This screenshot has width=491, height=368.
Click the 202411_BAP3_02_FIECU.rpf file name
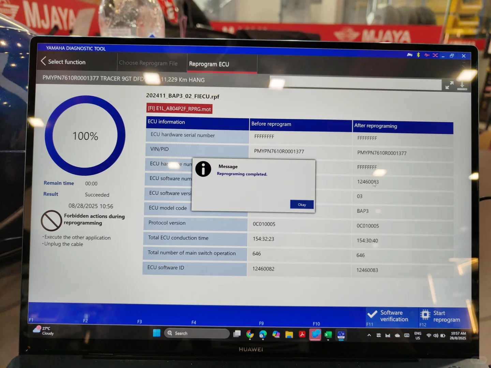coord(183,96)
